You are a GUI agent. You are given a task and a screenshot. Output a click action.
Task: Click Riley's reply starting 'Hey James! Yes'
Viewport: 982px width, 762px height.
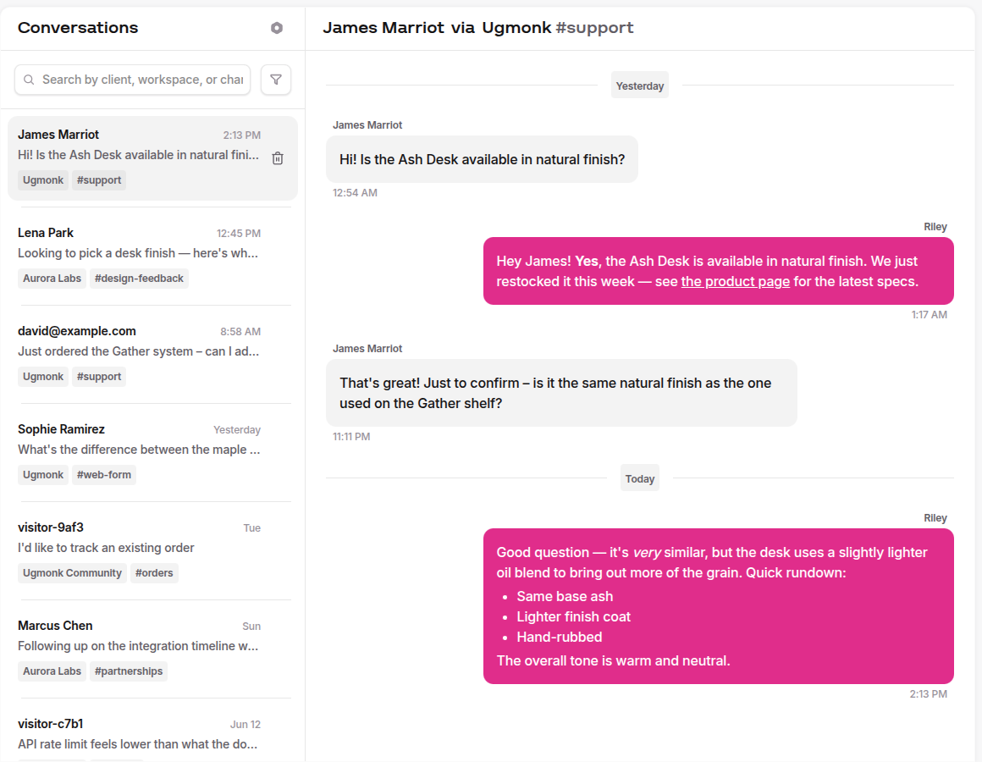click(719, 271)
